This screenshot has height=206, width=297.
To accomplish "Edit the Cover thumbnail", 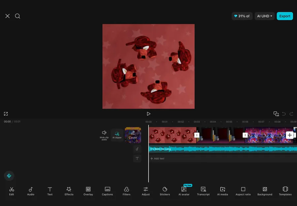I will (133, 135).
